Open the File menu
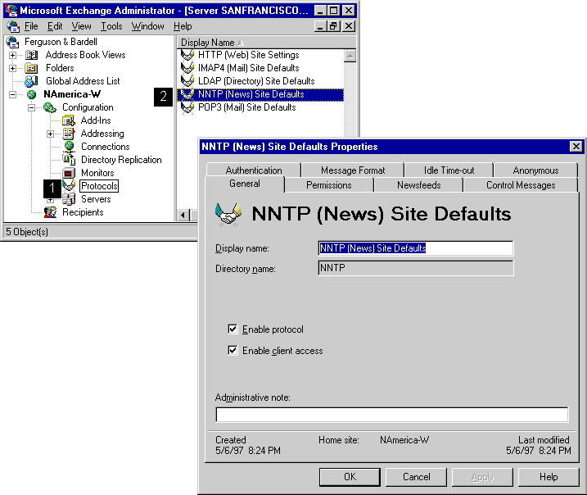 pyautogui.click(x=31, y=26)
